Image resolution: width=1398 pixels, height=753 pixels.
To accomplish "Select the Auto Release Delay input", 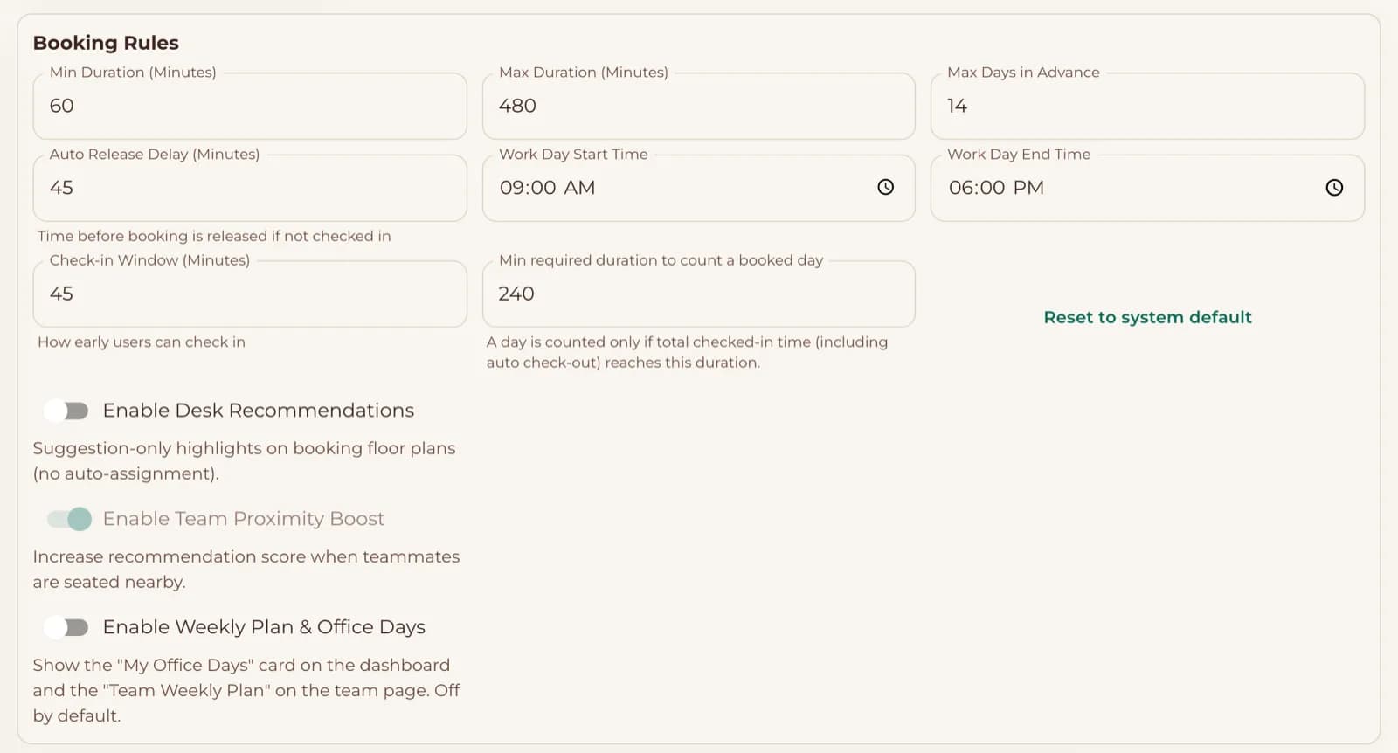I will tap(250, 188).
